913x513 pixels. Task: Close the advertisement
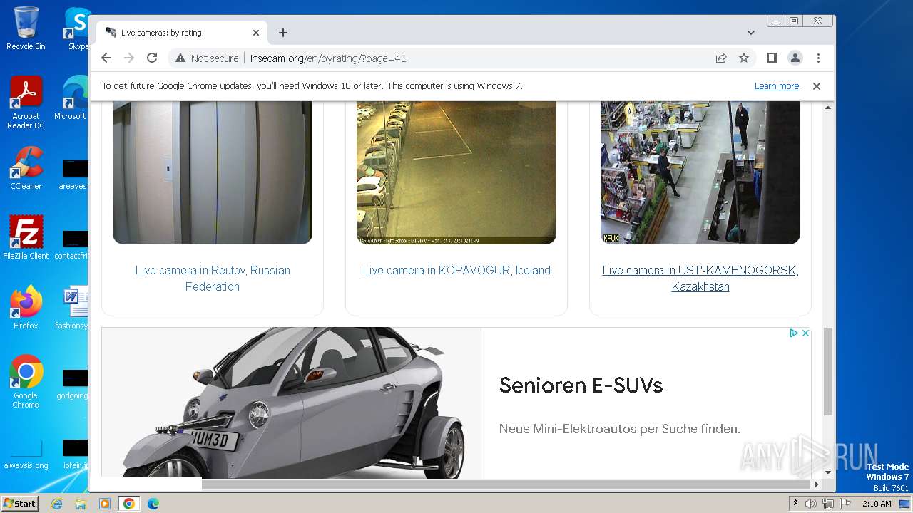pyautogui.click(x=805, y=333)
